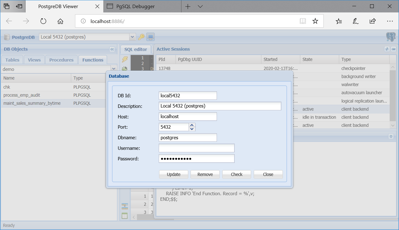Click the green grid table icon
This screenshot has height=230, width=399.
tap(125, 216)
